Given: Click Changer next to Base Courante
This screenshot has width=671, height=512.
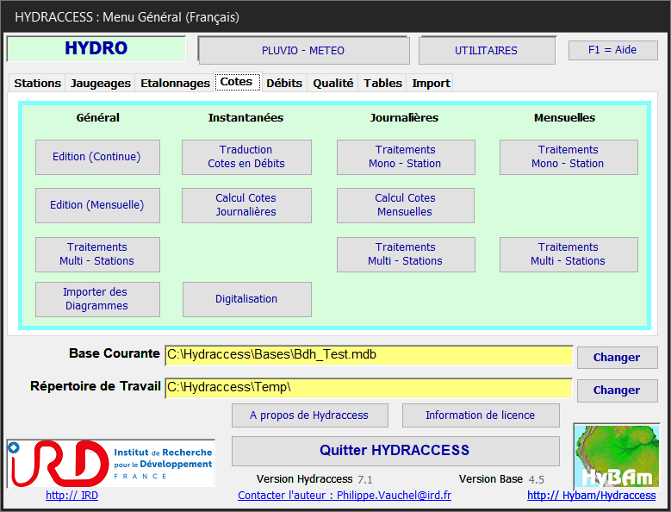Looking at the screenshot, I should pos(617,358).
